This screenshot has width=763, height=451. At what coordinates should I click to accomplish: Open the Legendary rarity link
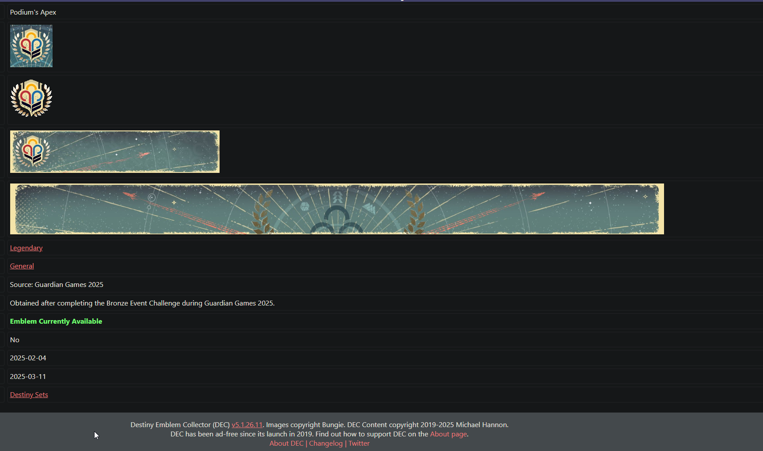[26, 248]
